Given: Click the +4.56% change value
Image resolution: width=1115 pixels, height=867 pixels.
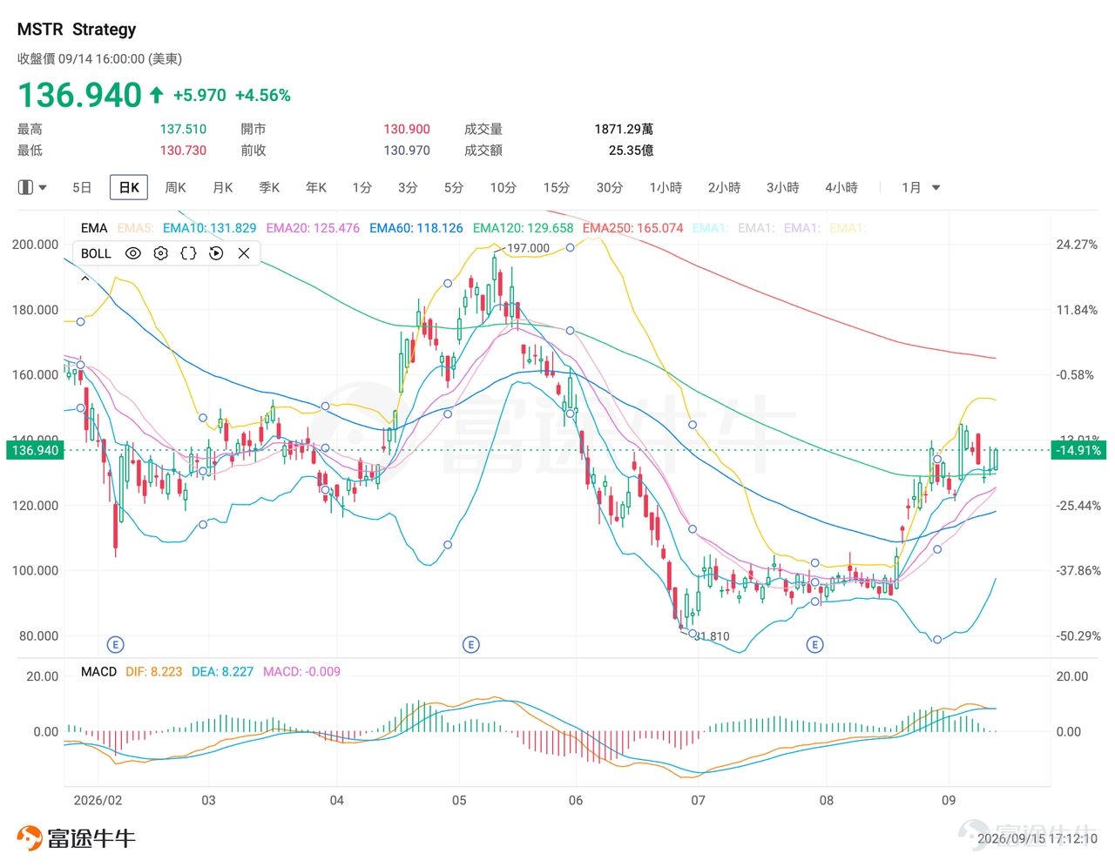Looking at the screenshot, I should tap(263, 95).
